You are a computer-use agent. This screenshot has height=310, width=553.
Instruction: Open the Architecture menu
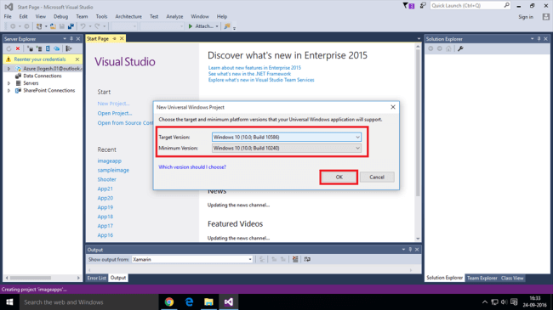pos(128,16)
